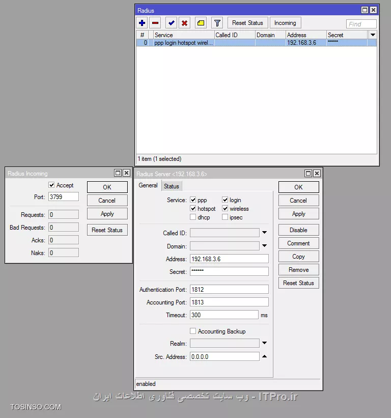Click the Called ID input field
391x418 pixels.
(x=225, y=233)
